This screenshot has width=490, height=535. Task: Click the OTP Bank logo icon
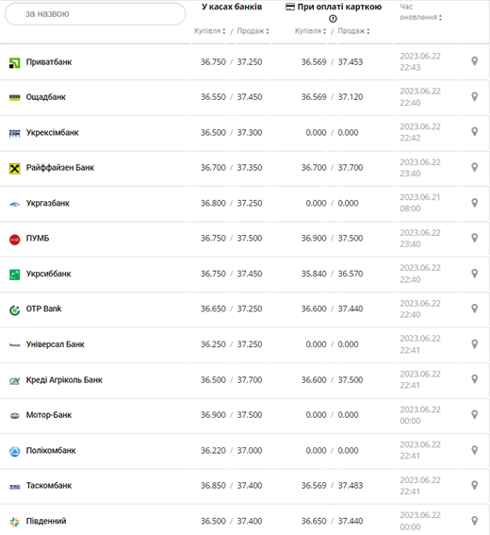pos(14,310)
